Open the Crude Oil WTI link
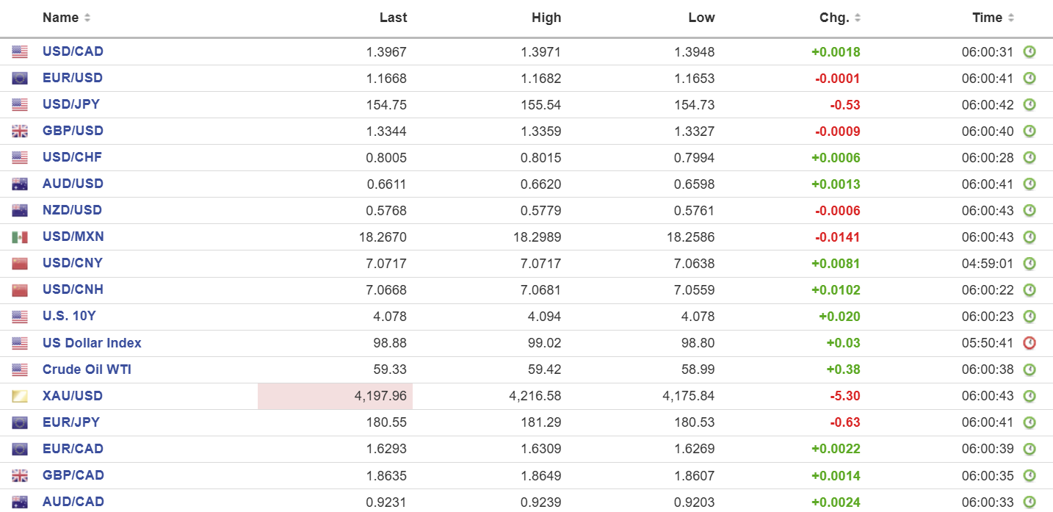The height and width of the screenshot is (512, 1053). click(87, 369)
